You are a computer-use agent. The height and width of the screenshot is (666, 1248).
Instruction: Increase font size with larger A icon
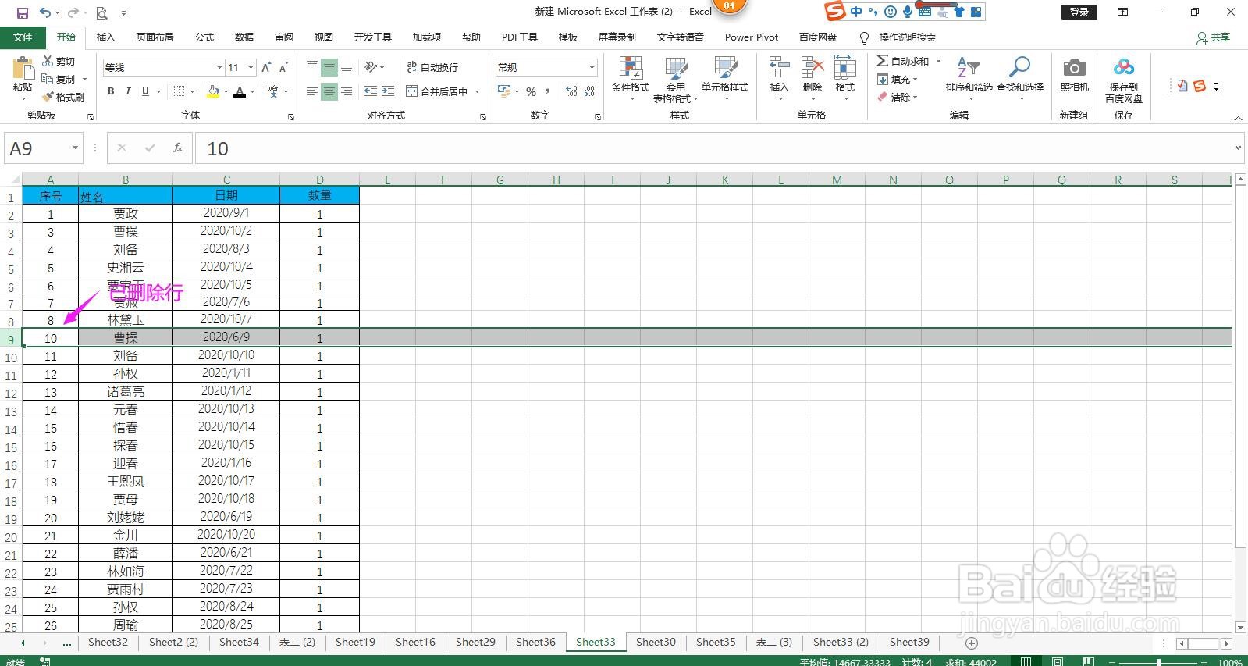[267, 68]
